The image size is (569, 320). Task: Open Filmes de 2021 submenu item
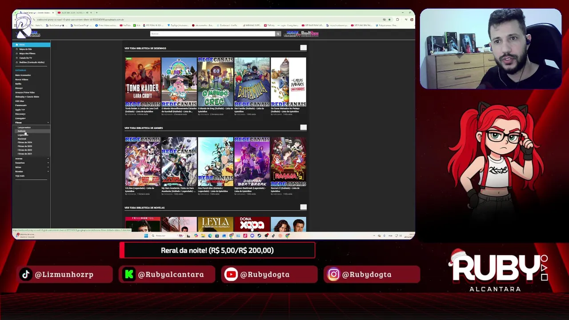tap(25, 154)
